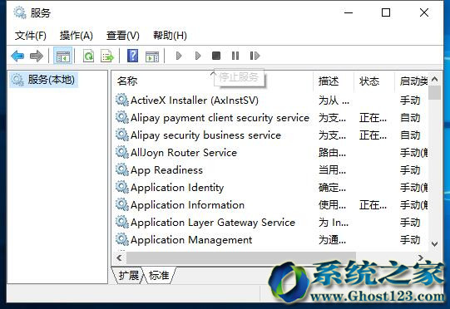Click the Stop Service square icon

pyautogui.click(x=216, y=56)
